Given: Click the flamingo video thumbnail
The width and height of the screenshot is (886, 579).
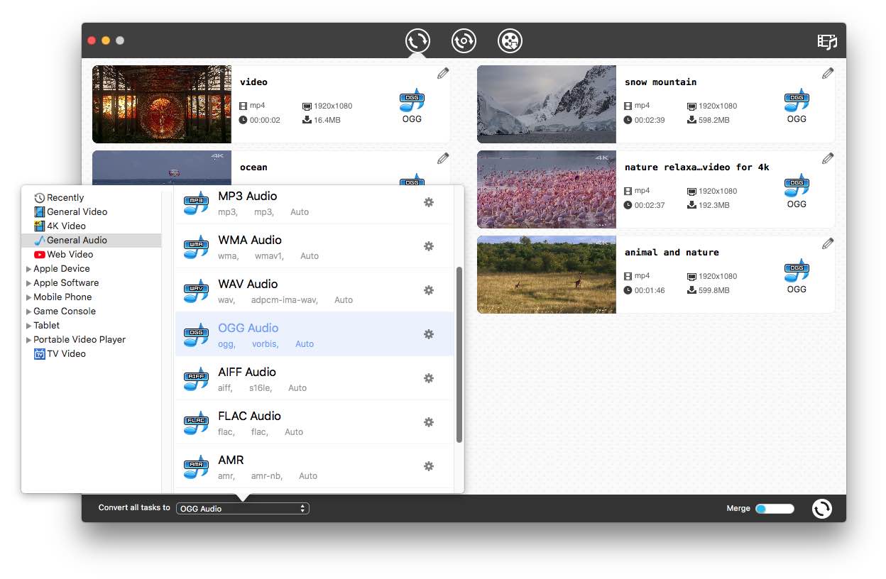Looking at the screenshot, I should 546,189.
